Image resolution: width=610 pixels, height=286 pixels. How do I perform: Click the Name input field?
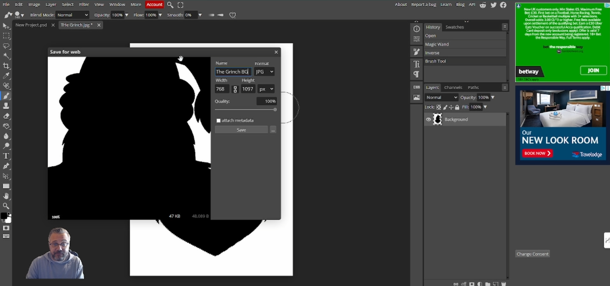click(x=233, y=72)
